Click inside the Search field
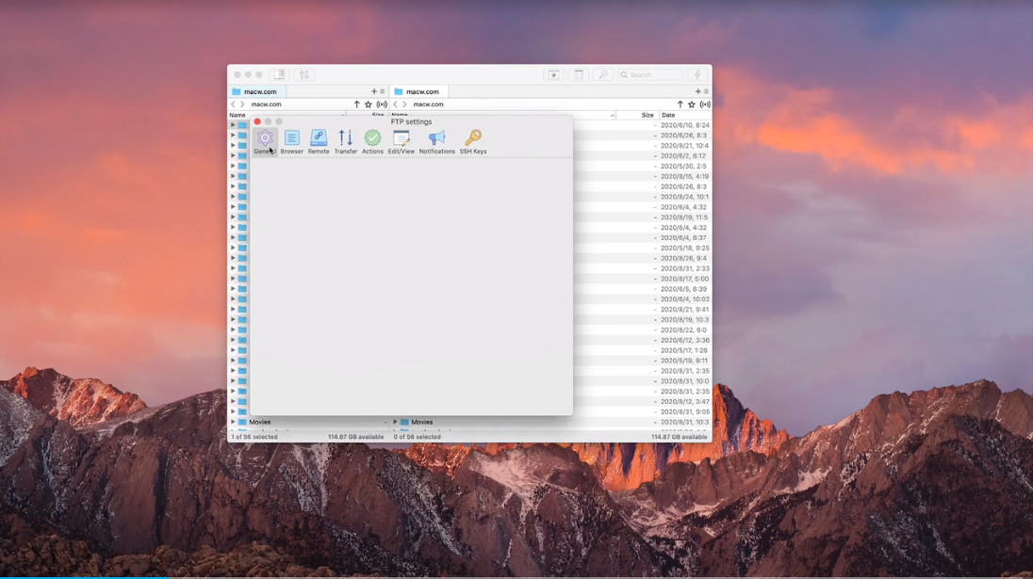The width and height of the screenshot is (1033, 579). point(655,73)
